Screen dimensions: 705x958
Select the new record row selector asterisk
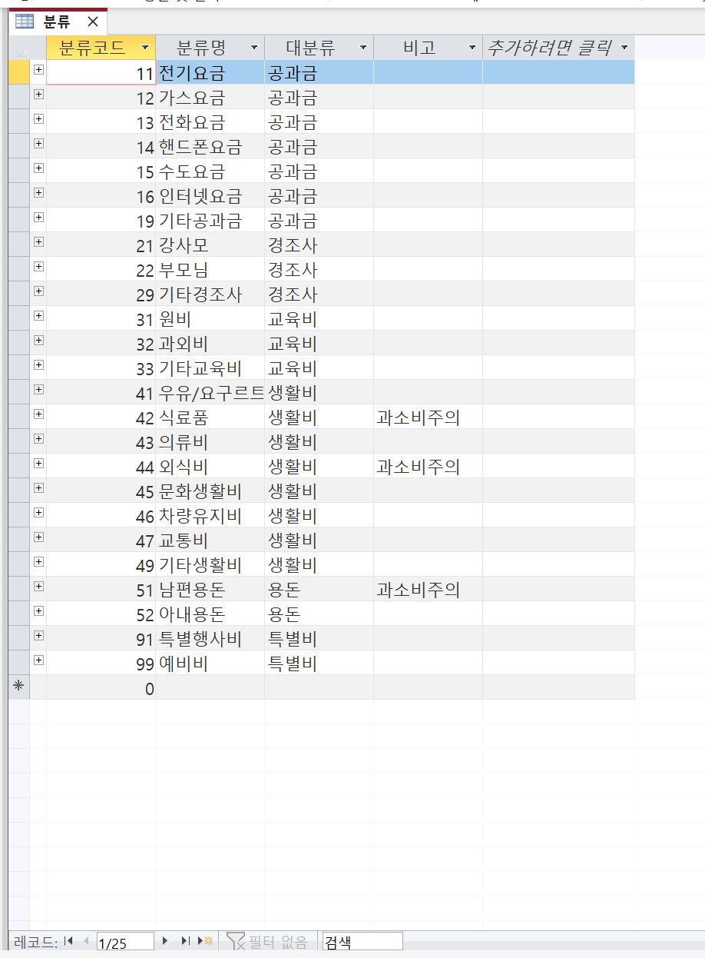18,687
